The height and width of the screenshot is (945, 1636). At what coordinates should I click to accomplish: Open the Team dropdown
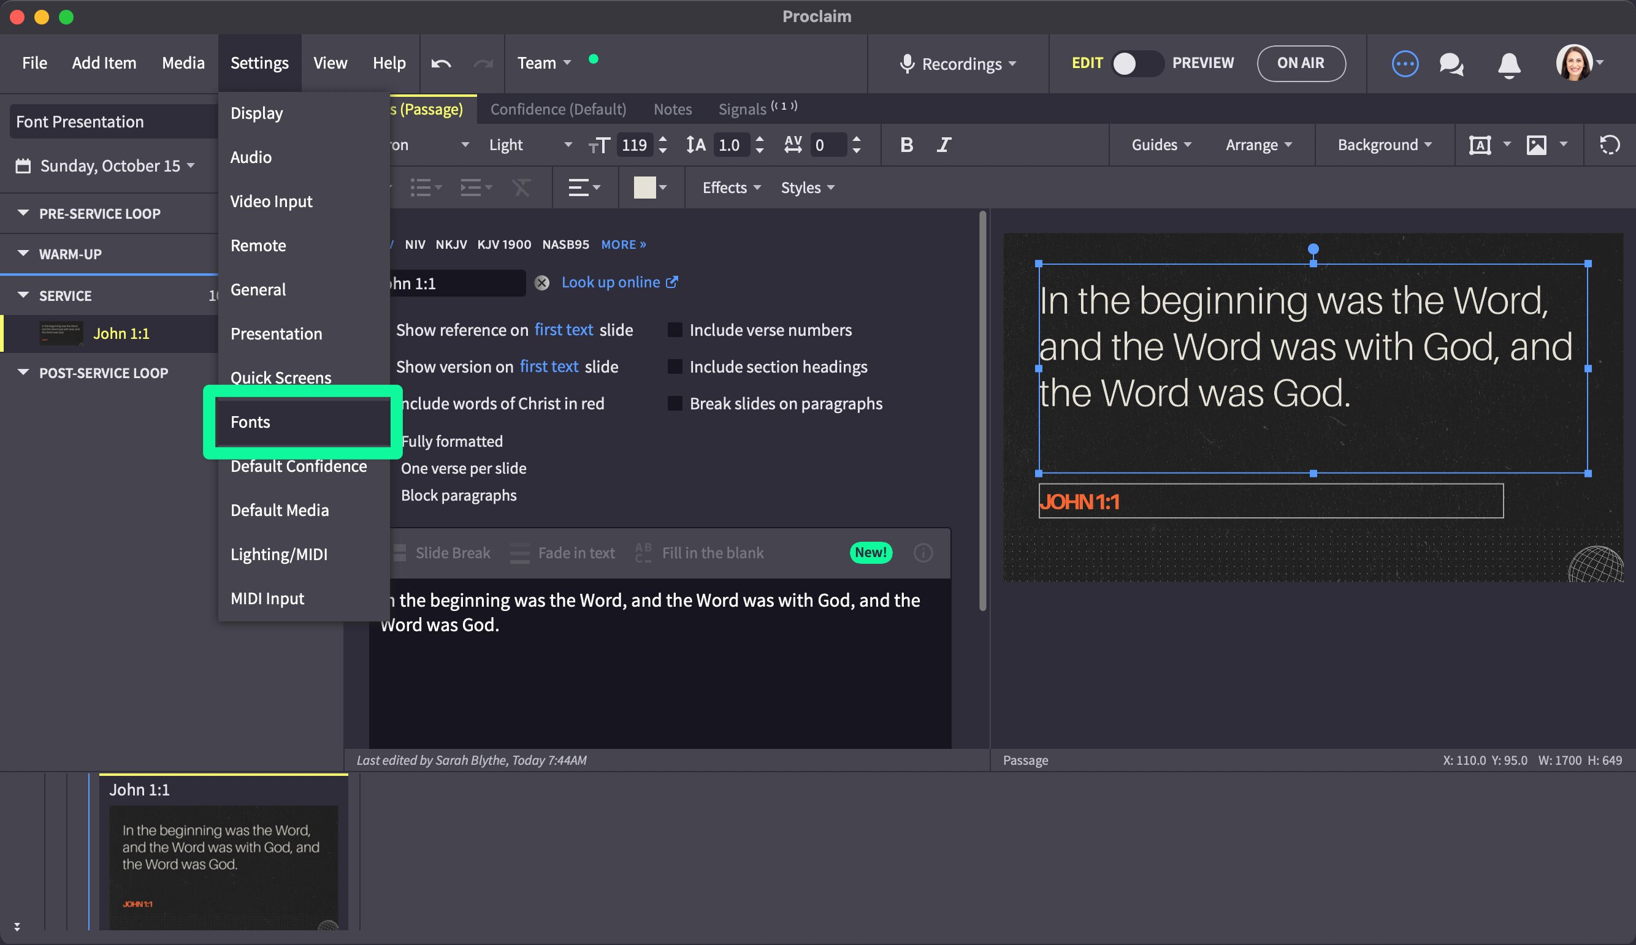544,63
